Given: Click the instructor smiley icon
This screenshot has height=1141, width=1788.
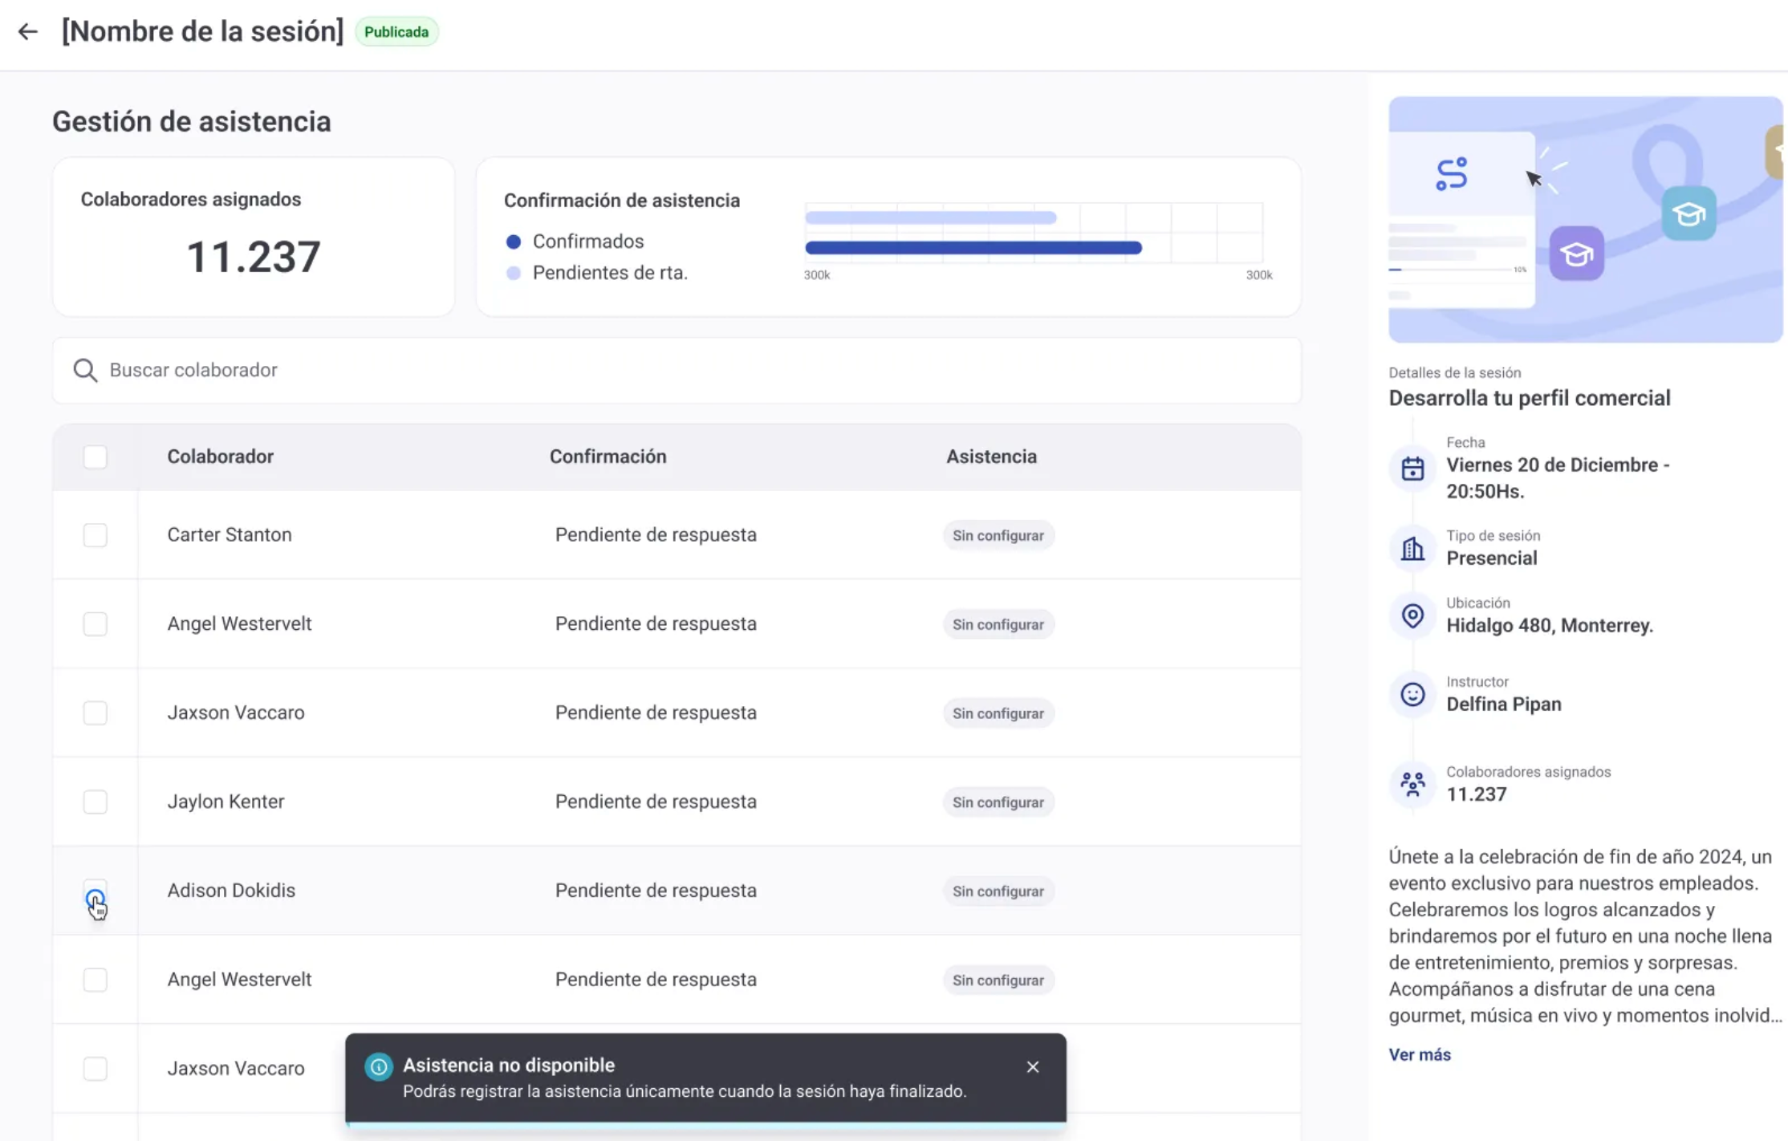Looking at the screenshot, I should coord(1412,694).
